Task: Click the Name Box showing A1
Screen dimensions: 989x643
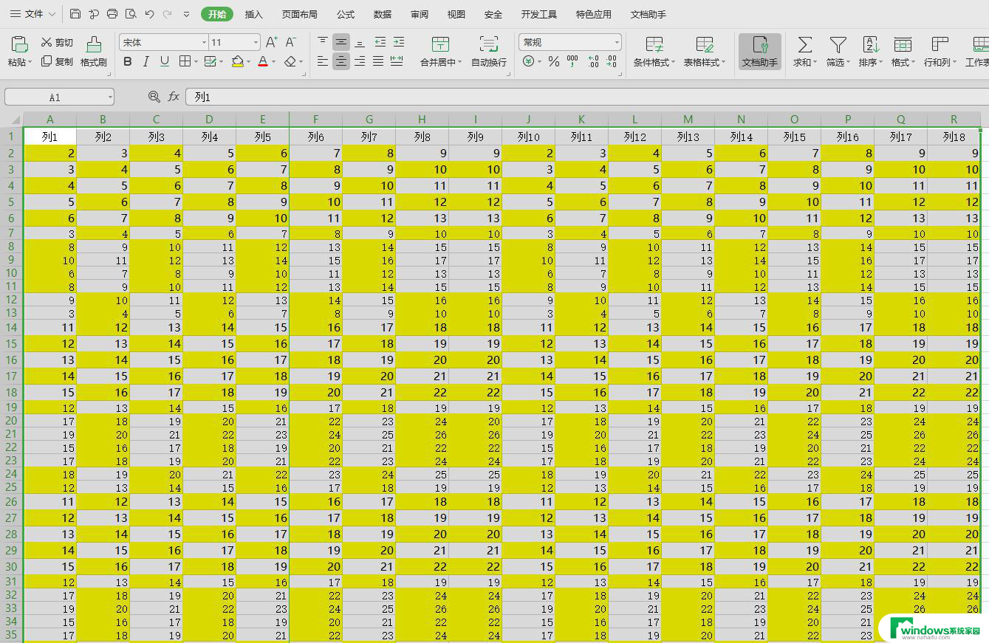Action: [59, 97]
